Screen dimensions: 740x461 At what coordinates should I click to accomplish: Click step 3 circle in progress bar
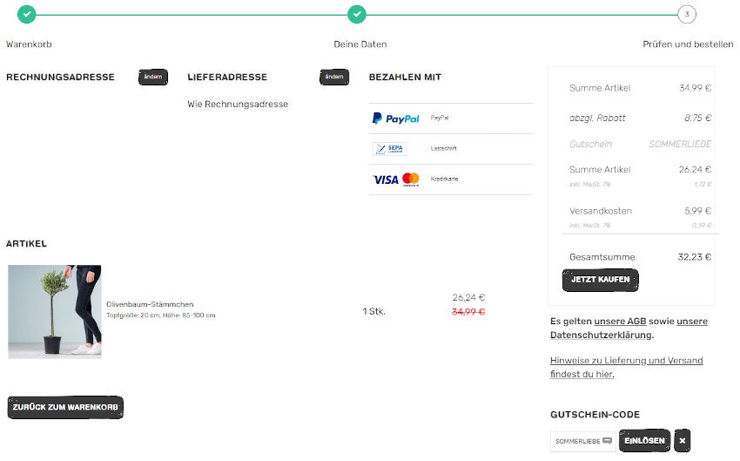[x=687, y=14]
